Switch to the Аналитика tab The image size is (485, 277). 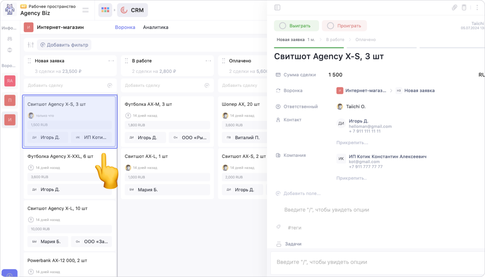(x=156, y=27)
